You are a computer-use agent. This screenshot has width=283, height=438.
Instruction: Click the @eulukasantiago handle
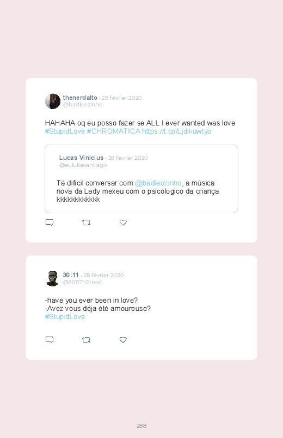click(83, 165)
